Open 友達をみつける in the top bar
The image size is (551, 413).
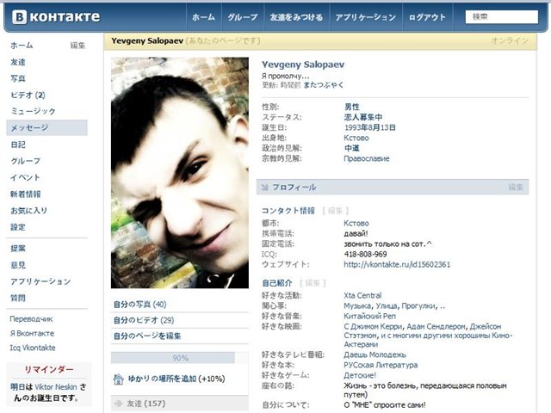(x=296, y=17)
